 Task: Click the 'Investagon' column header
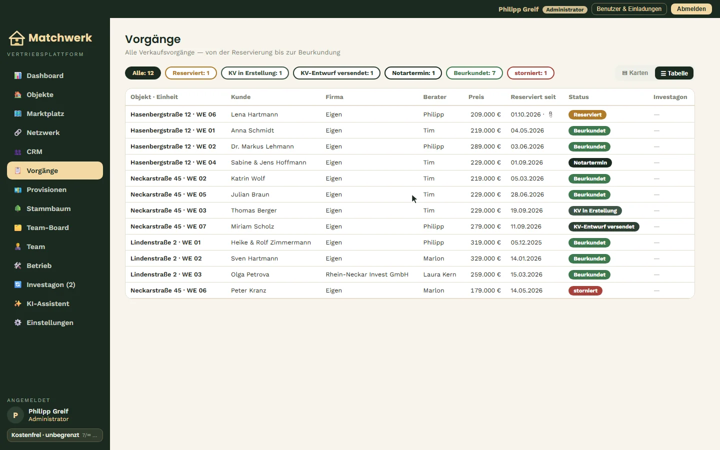[x=670, y=97]
